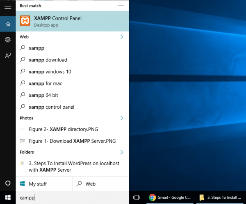The height and width of the screenshot is (204, 246).
Task: Switch to the Web search tab
Action: [100, 184]
